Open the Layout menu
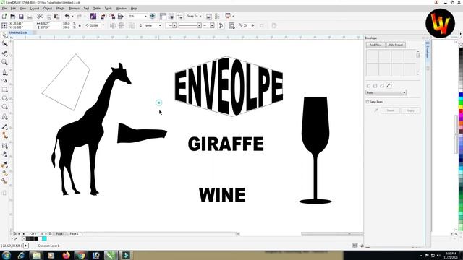Screen dimensions: 463x260 coord(35,9)
